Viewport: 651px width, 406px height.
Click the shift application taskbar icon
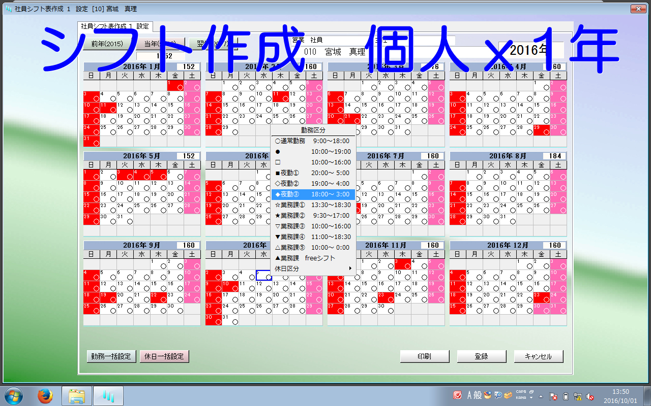[108, 395]
